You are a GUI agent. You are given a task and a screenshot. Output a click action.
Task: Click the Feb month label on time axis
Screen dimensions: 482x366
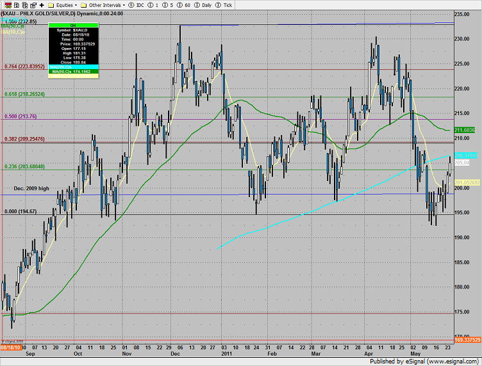[272, 354]
